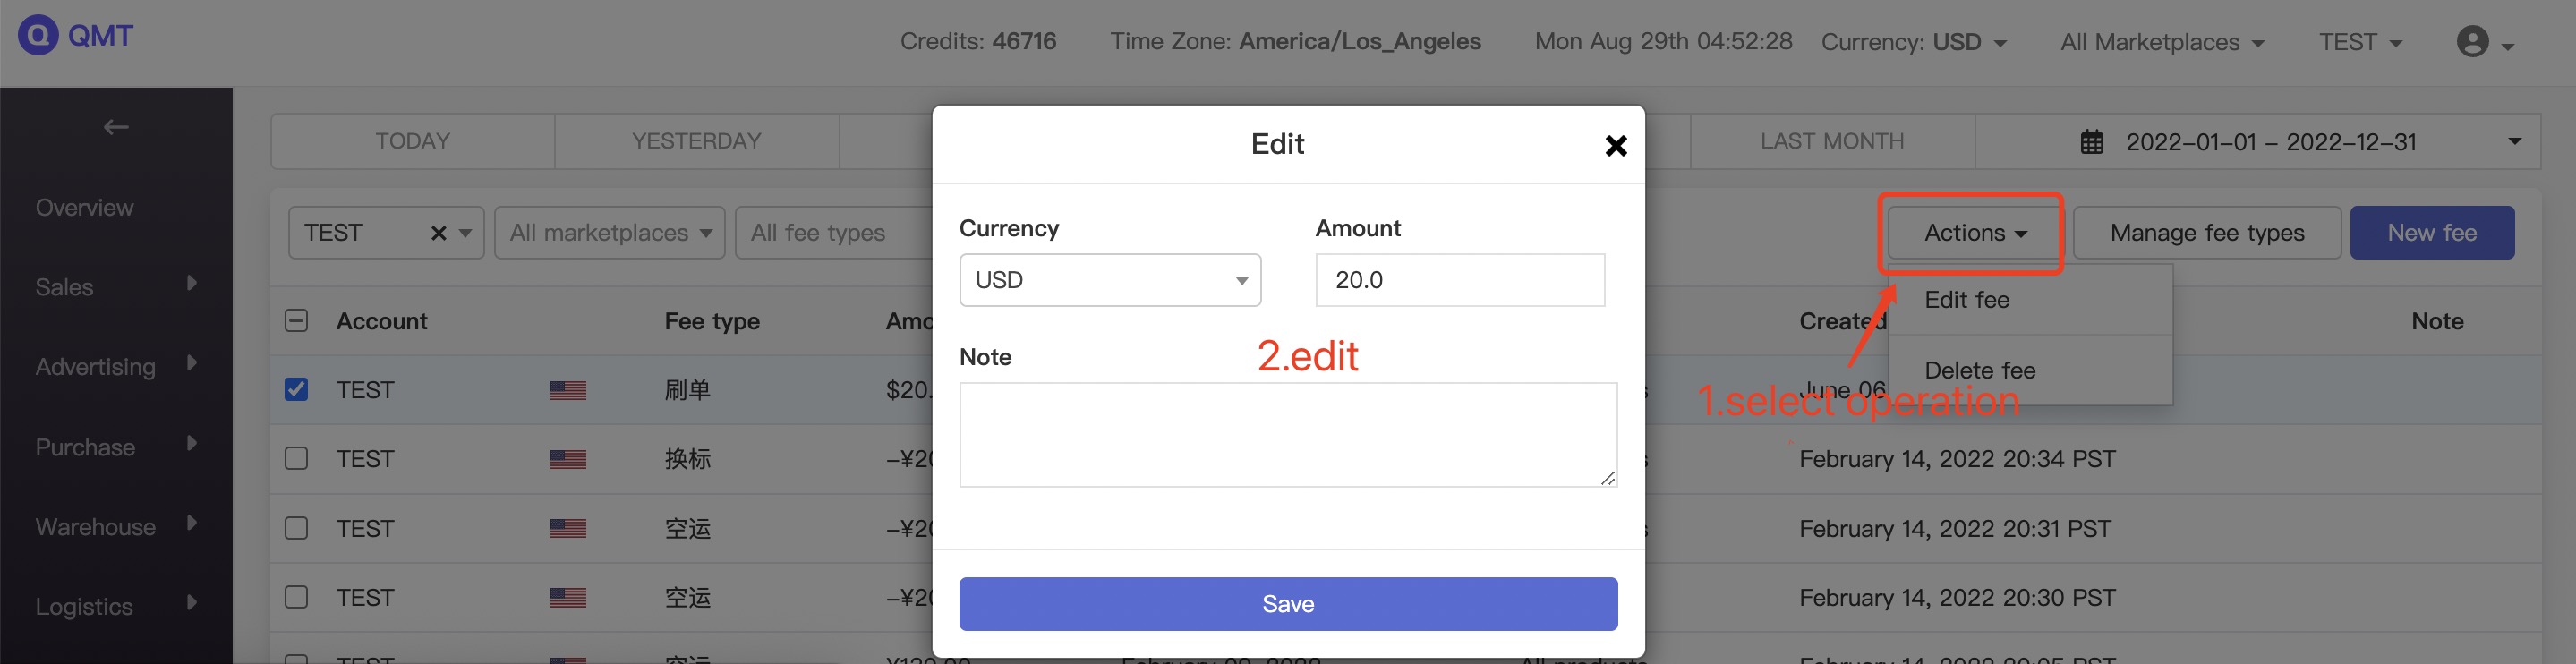Screen dimensions: 2576x664
Task: Clear the TEST account filter X
Action: click(x=438, y=233)
